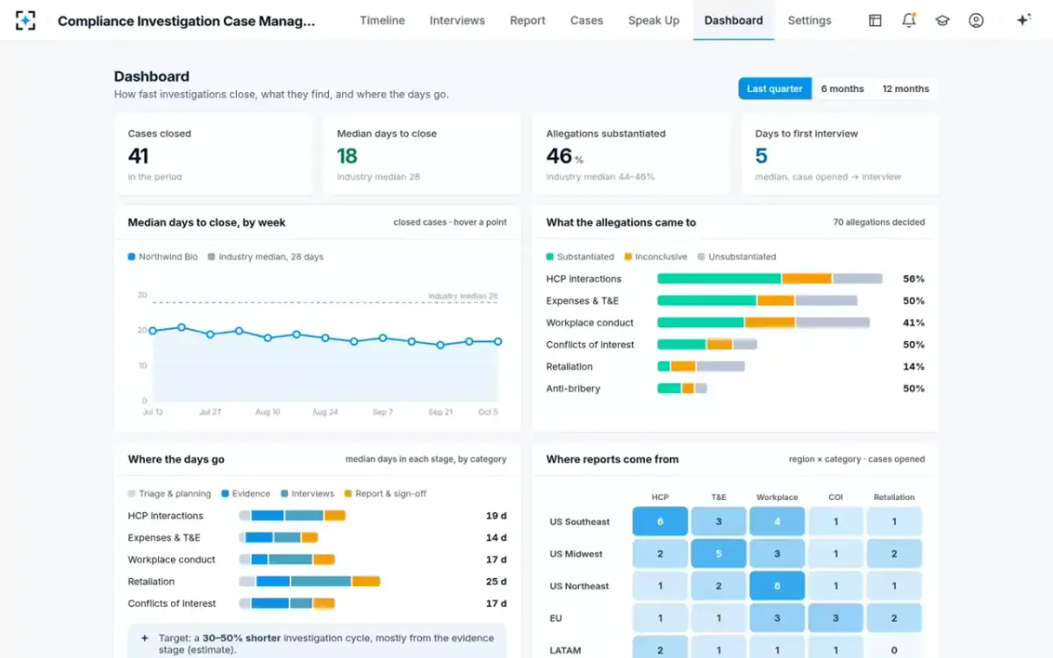The width and height of the screenshot is (1053, 658).
Task: Open the user profile icon
Action: coord(976,20)
